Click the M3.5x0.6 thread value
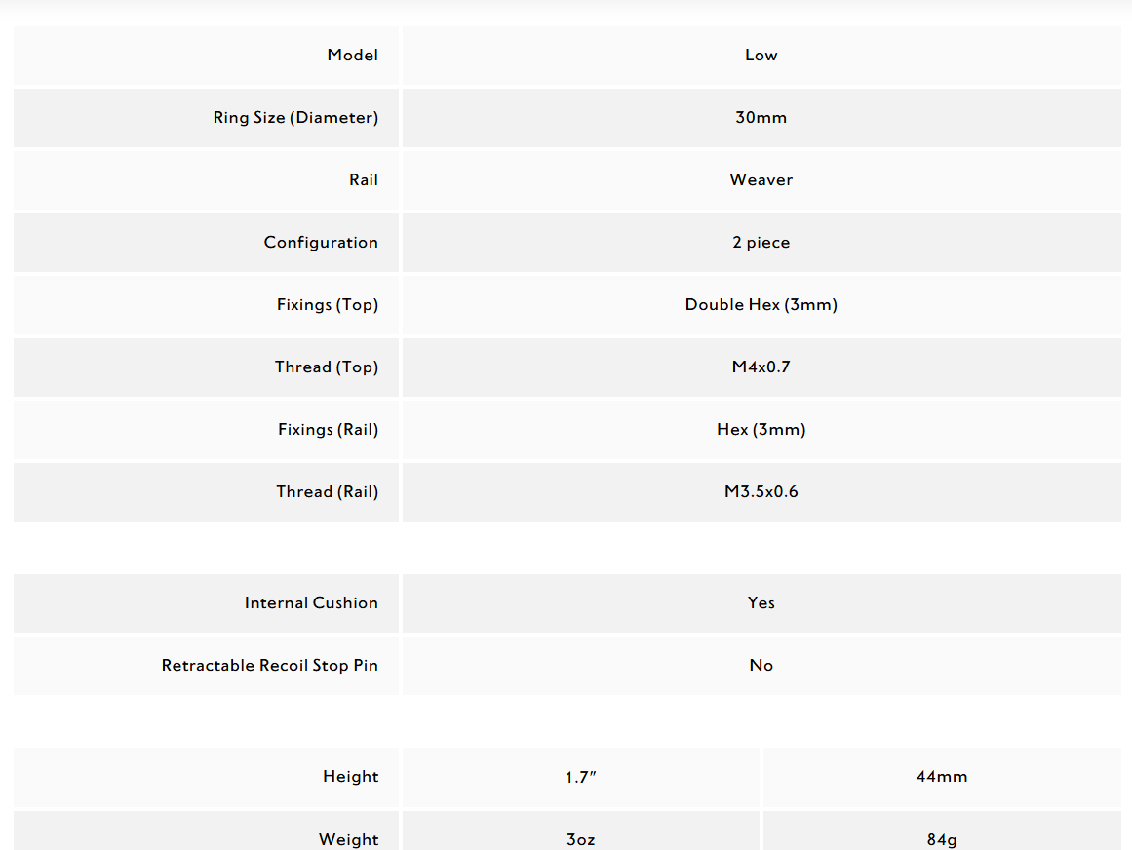This screenshot has height=850, width=1132. (x=761, y=492)
